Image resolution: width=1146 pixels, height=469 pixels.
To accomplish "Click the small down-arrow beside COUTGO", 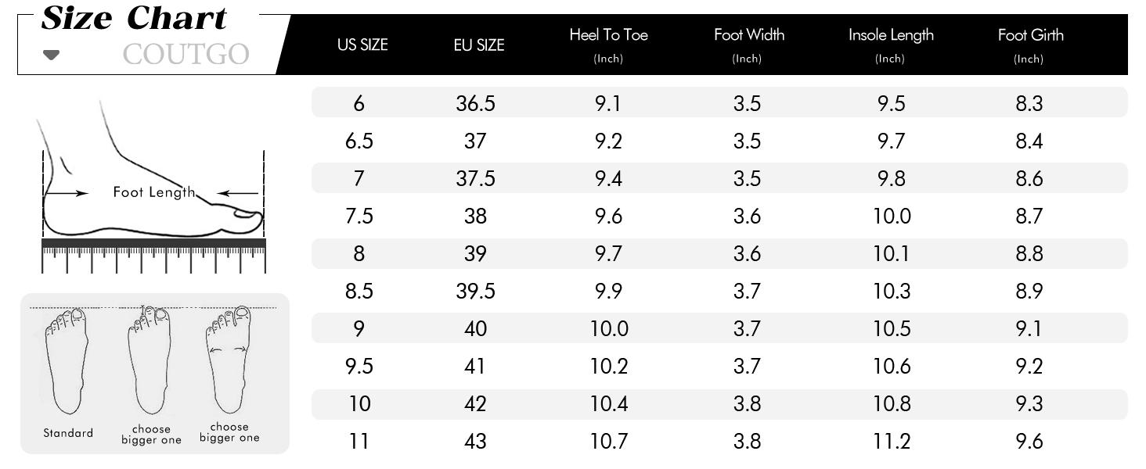I will tap(51, 55).
